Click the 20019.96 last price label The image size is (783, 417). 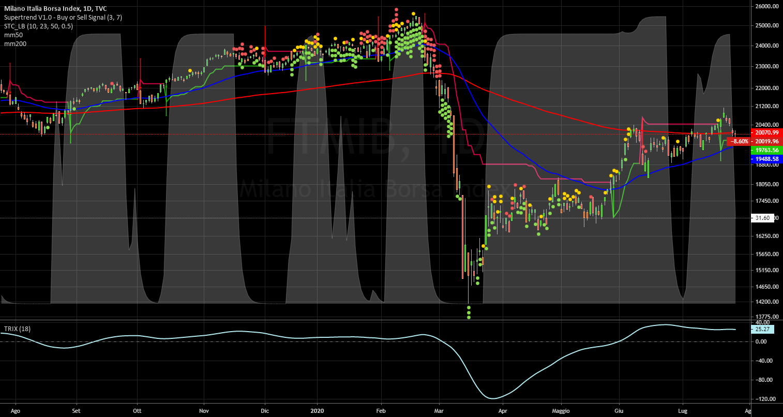click(766, 141)
